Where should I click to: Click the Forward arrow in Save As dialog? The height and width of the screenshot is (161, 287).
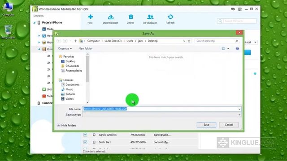(x=65, y=41)
